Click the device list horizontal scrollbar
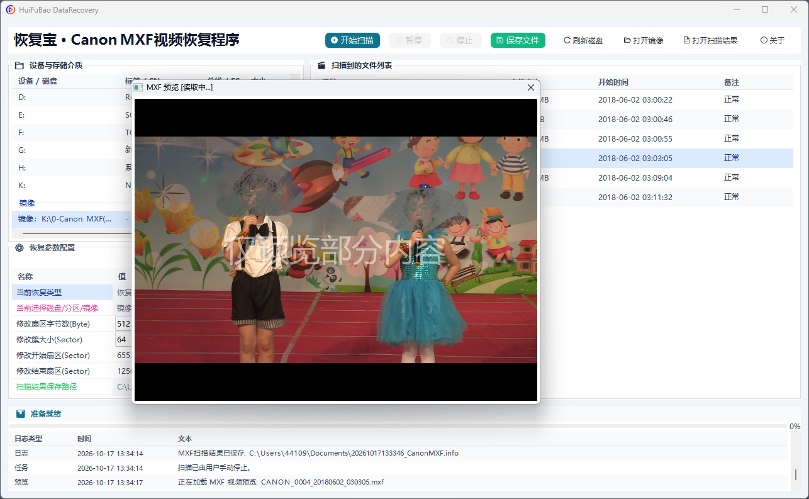The width and height of the screenshot is (809, 499). (75, 233)
